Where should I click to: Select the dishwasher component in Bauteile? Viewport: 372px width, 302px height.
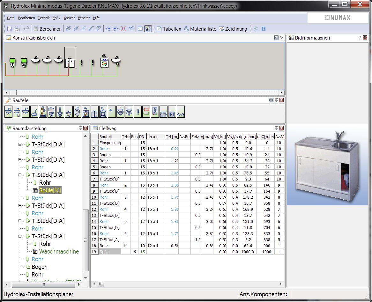pyautogui.click(x=103, y=112)
